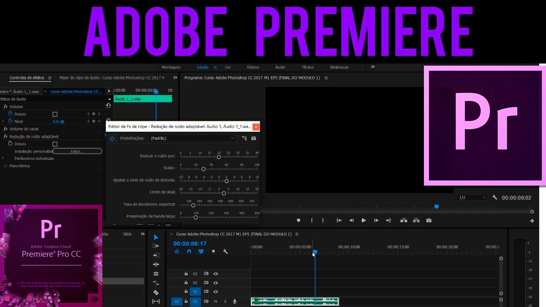Select the Selection tool arrow

(x=156, y=237)
